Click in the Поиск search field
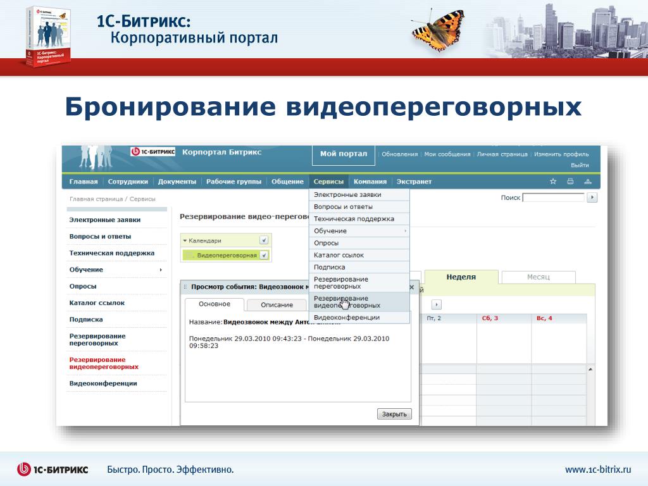This screenshot has height=486, width=648. [x=554, y=197]
